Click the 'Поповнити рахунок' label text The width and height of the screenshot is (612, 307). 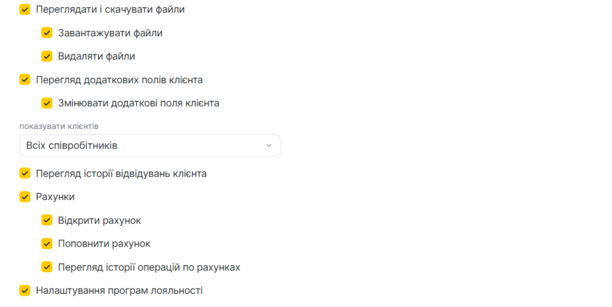(104, 244)
